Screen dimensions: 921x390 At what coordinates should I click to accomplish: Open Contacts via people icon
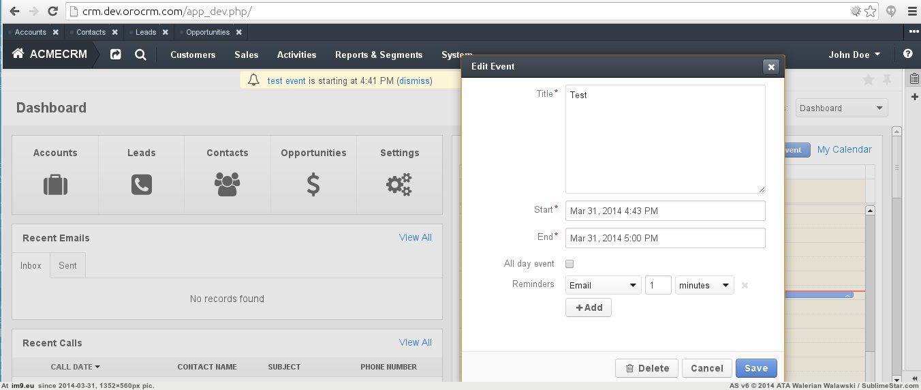click(227, 185)
